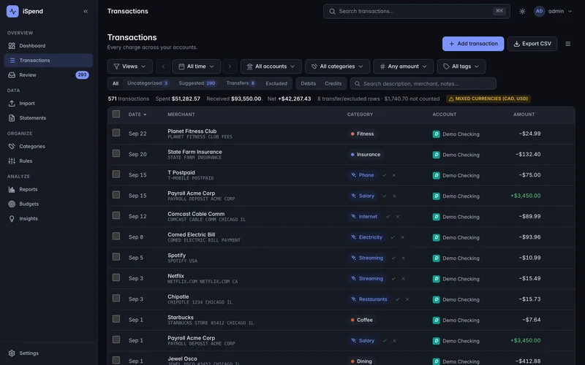Expand the admin user menu
Image resolution: width=585 pixels, height=365 pixels.
[x=553, y=11]
